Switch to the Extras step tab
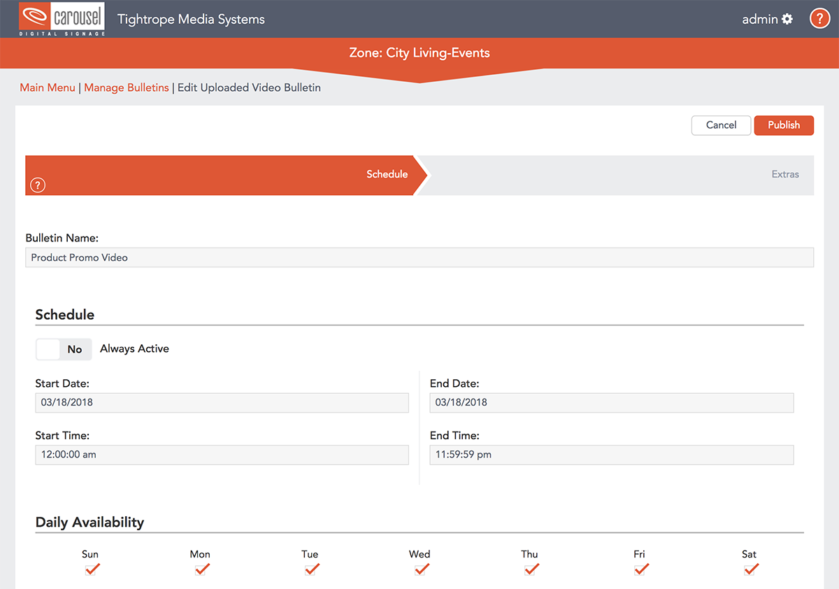This screenshot has height=589, width=839. pyautogui.click(x=784, y=174)
